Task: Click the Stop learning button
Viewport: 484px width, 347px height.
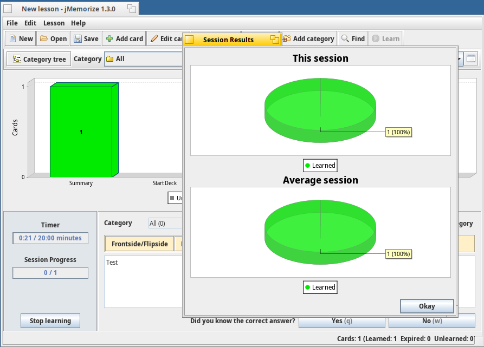Action: pyautogui.click(x=50, y=321)
